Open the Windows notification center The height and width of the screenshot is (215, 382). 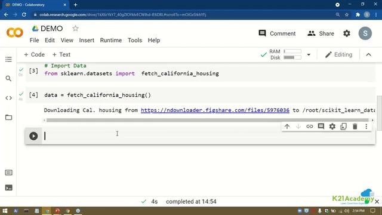[x=372, y=211]
